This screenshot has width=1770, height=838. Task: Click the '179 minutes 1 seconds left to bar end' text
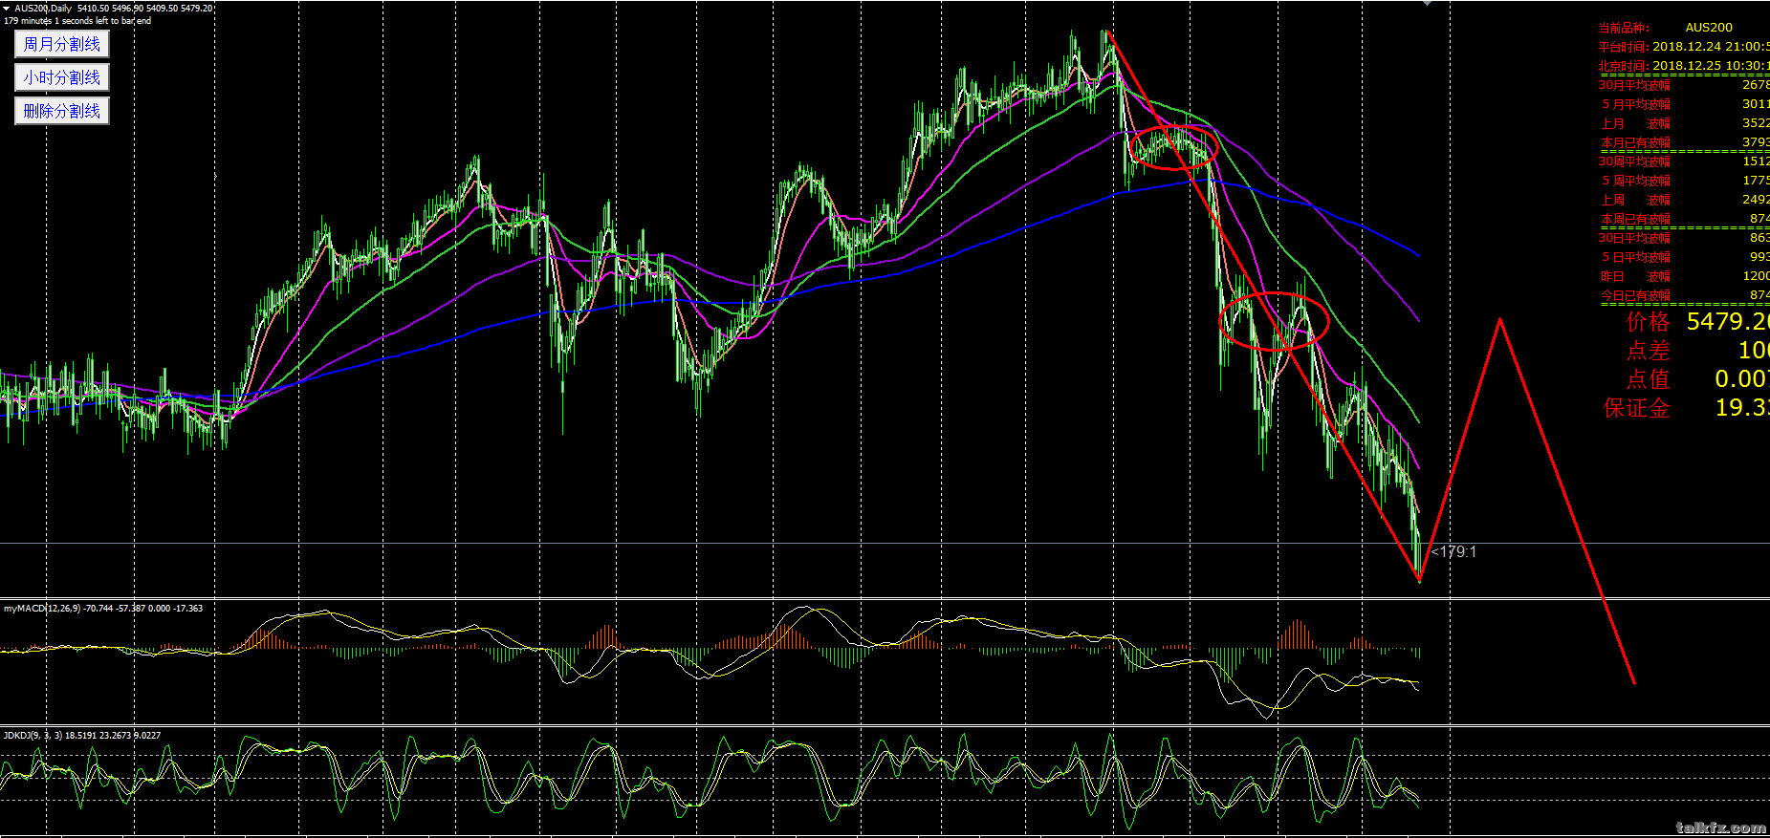tap(77, 20)
